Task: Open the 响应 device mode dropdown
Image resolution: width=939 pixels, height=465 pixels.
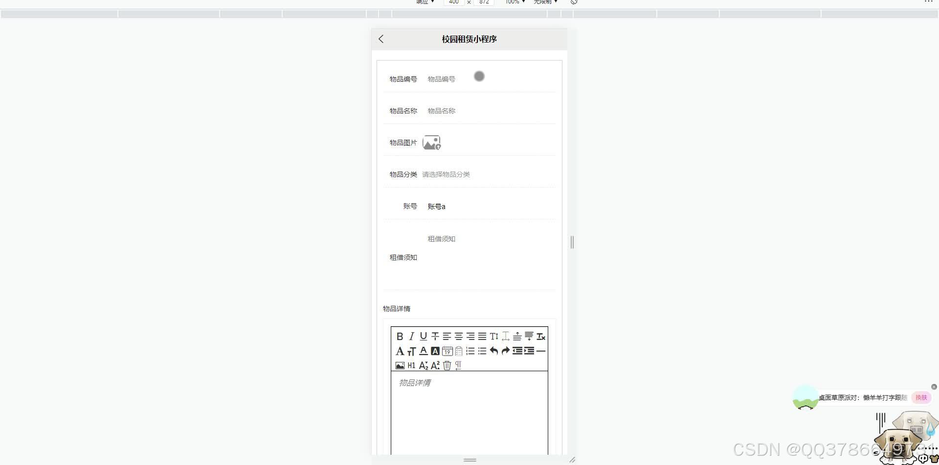Action: [x=424, y=2]
